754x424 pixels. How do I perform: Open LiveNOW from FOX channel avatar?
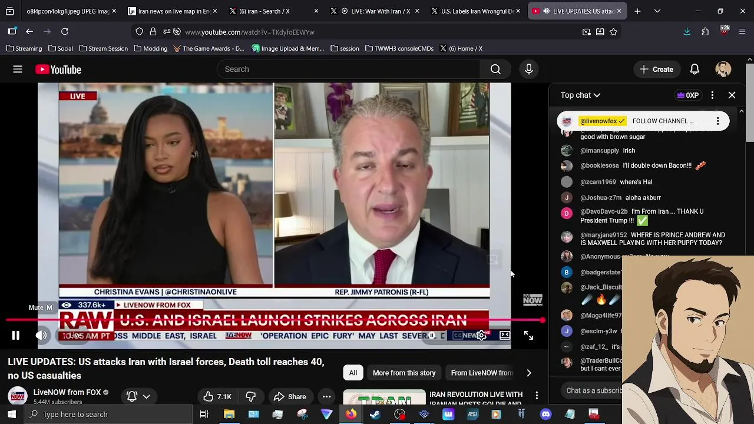point(18,396)
